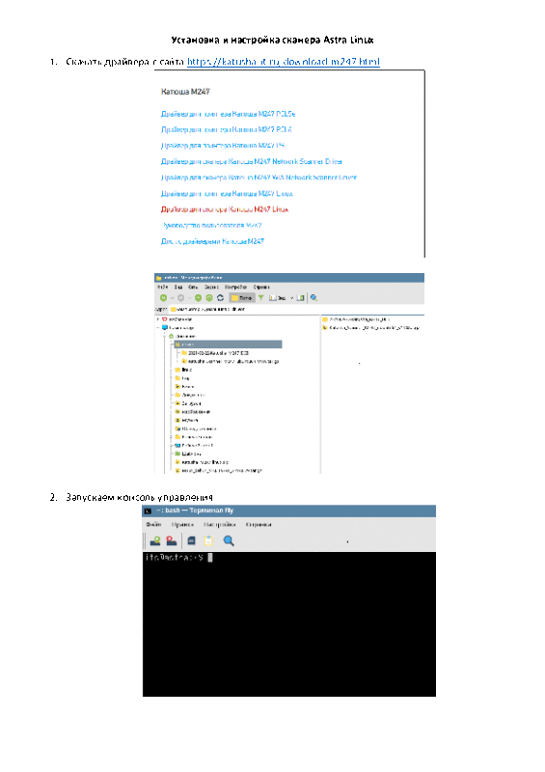Open the katusha-it.ru download link

tap(283, 62)
